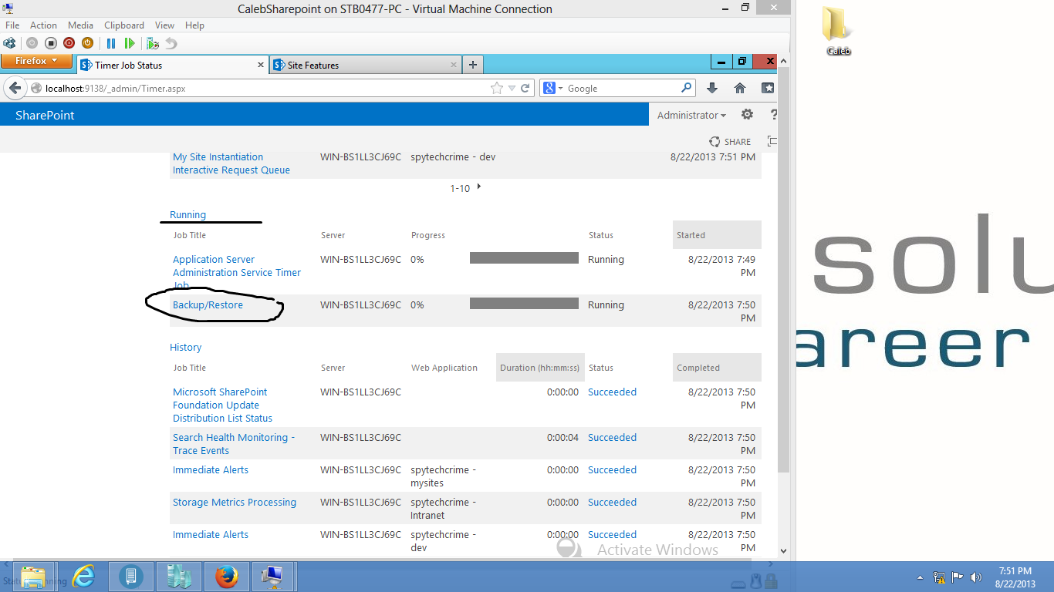Open Storage Metrics Processing job link
The height and width of the screenshot is (592, 1054).
pos(235,503)
